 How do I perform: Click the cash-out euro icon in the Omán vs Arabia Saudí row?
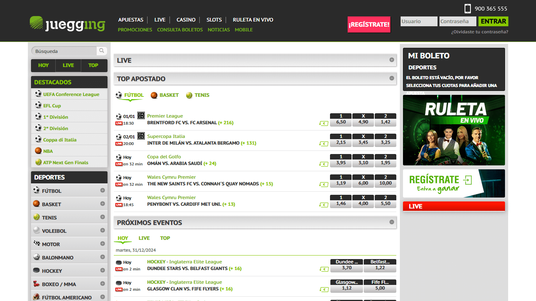[x=324, y=164]
